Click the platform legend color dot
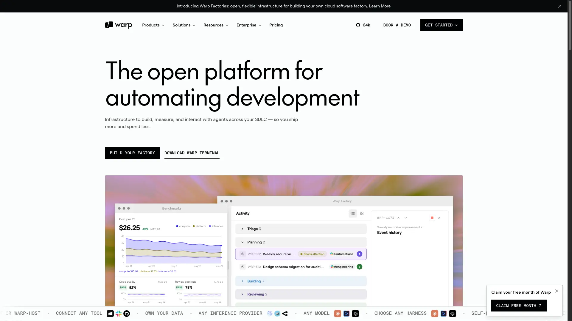This screenshot has width=572, height=321. (x=194, y=226)
